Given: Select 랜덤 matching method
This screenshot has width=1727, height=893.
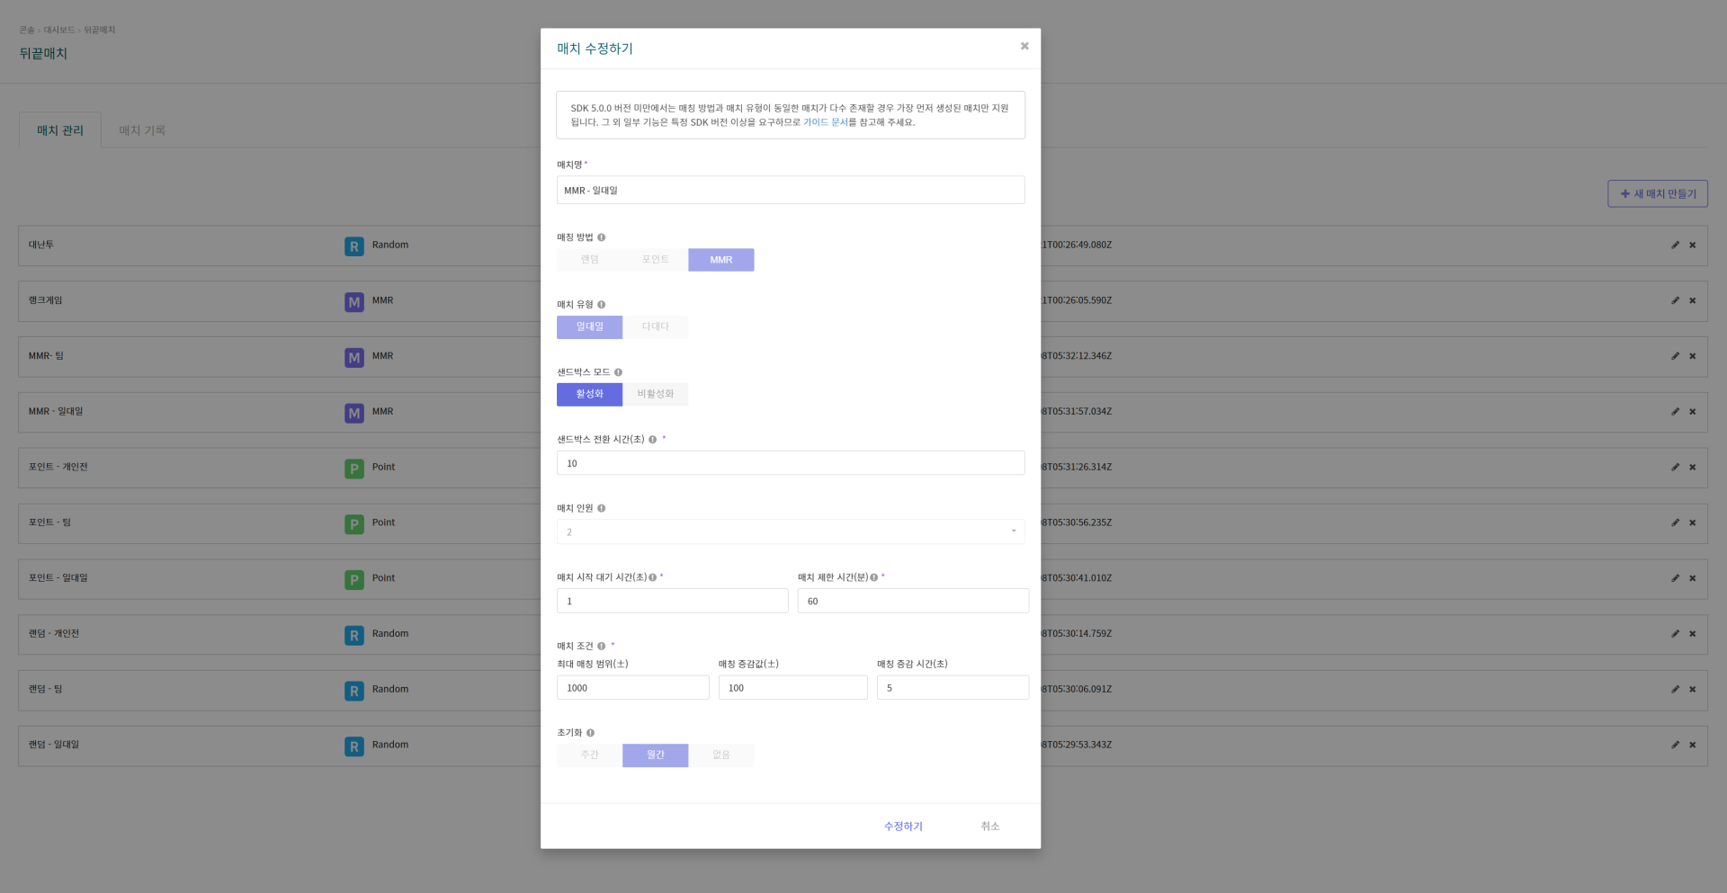Looking at the screenshot, I should point(589,260).
